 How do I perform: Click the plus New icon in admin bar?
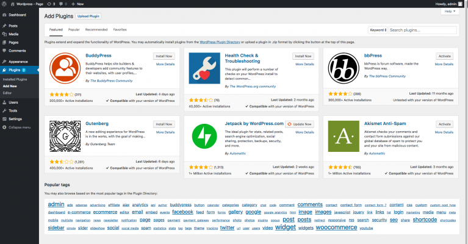(x=73, y=4)
